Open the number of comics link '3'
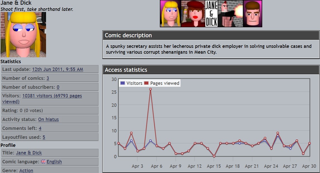This screenshot has width=320, height=173. click(x=48, y=78)
